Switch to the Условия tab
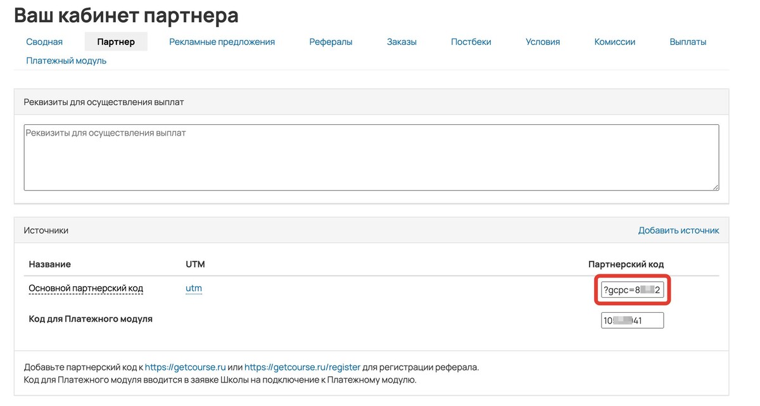Viewport: 760px width, 406px height. [x=543, y=42]
